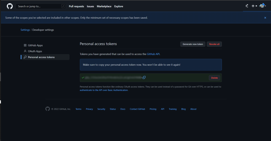This screenshot has width=271, height=141.
Task: Open the Blog footer link
Action: coord(183,109)
